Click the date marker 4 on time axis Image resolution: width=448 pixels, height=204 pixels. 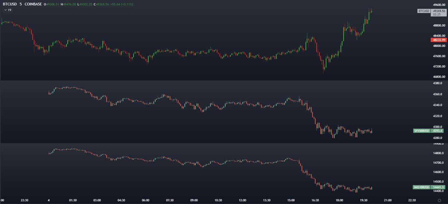click(49, 200)
